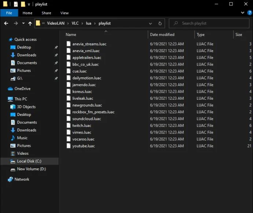Select the liveleak.luac file name
The width and height of the screenshot is (253, 213).
point(83,98)
